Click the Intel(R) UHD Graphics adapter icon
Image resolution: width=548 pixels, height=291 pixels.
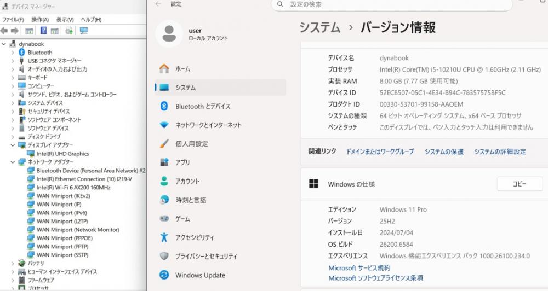tap(31, 154)
